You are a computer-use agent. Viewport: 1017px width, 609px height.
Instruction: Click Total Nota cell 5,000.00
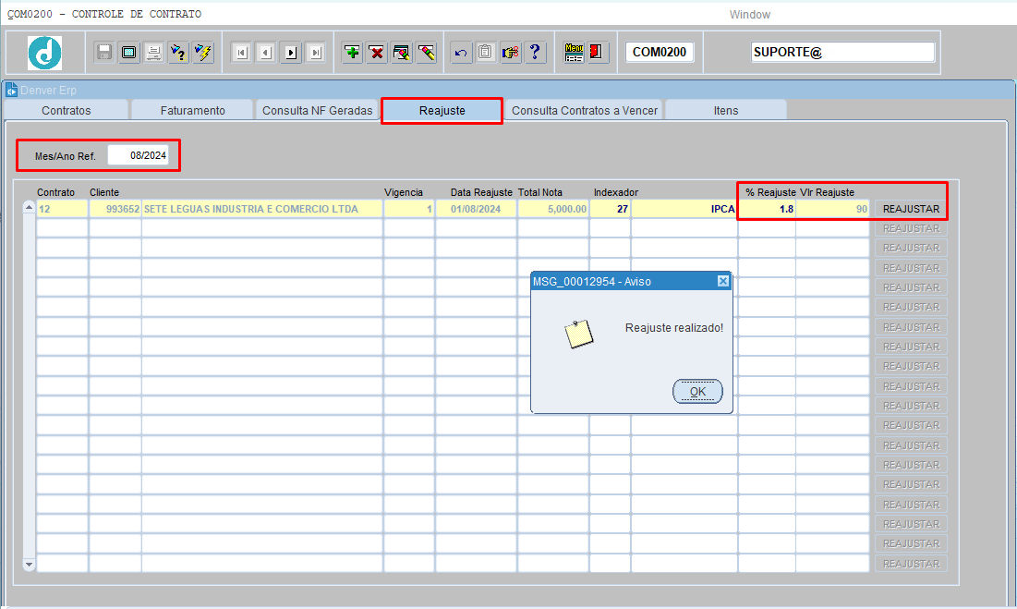[553, 209]
